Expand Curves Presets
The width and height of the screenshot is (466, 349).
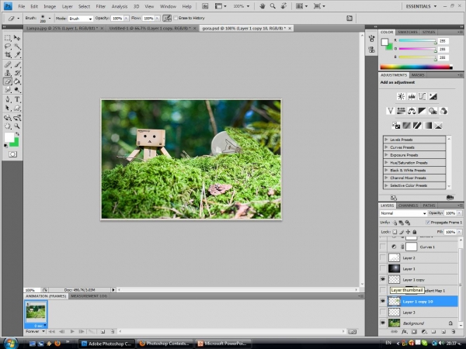(386, 147)
